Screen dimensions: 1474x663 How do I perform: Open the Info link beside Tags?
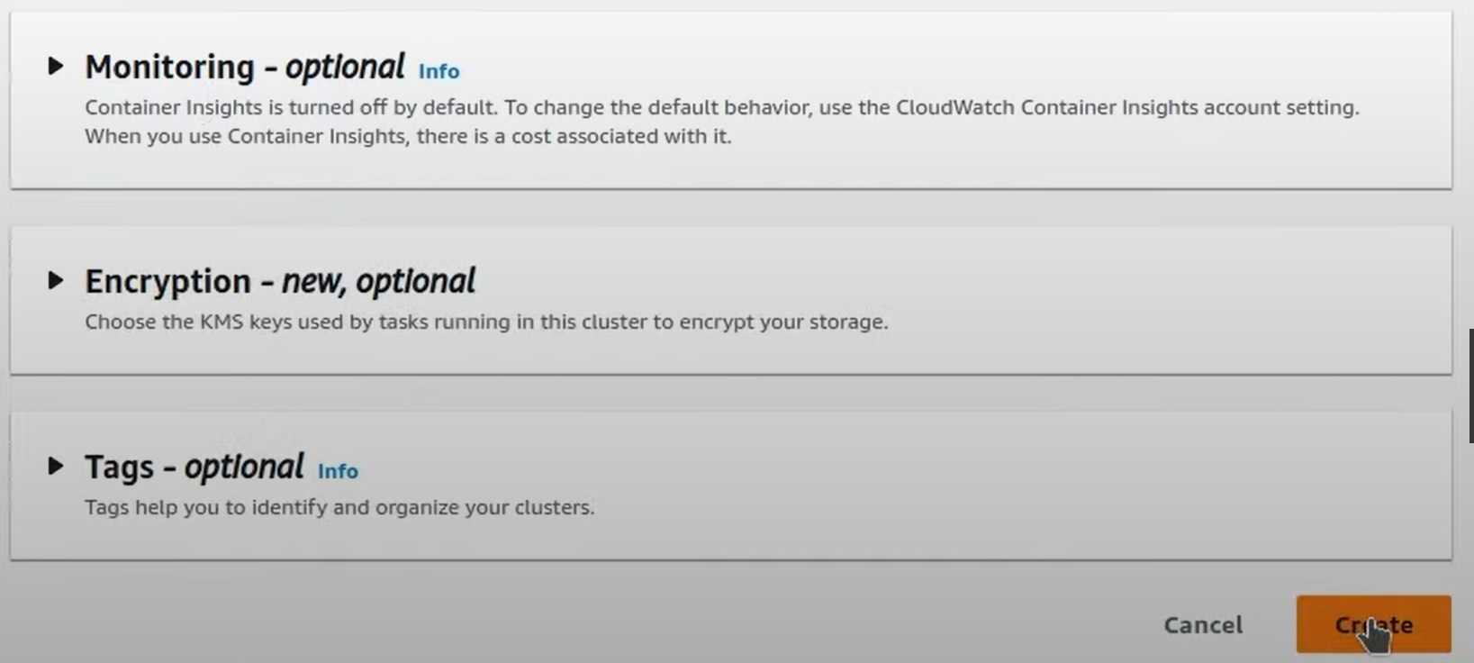338,471
